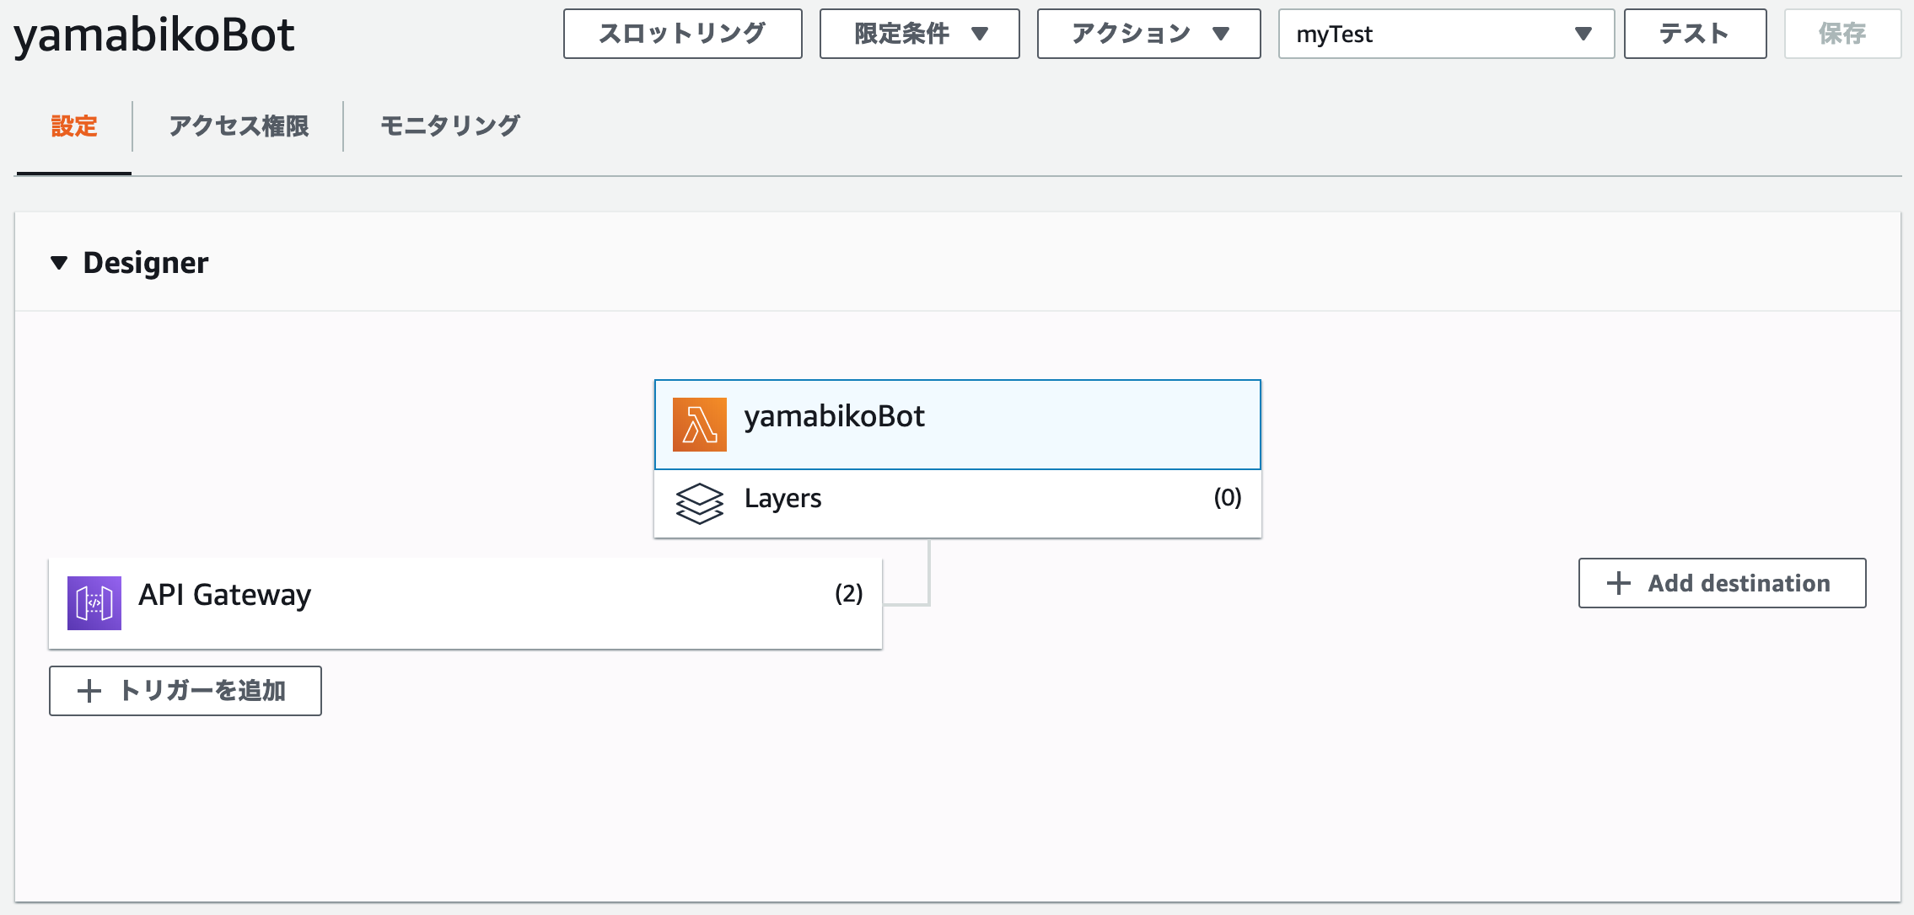Click the (0) Layers count

1228,498
